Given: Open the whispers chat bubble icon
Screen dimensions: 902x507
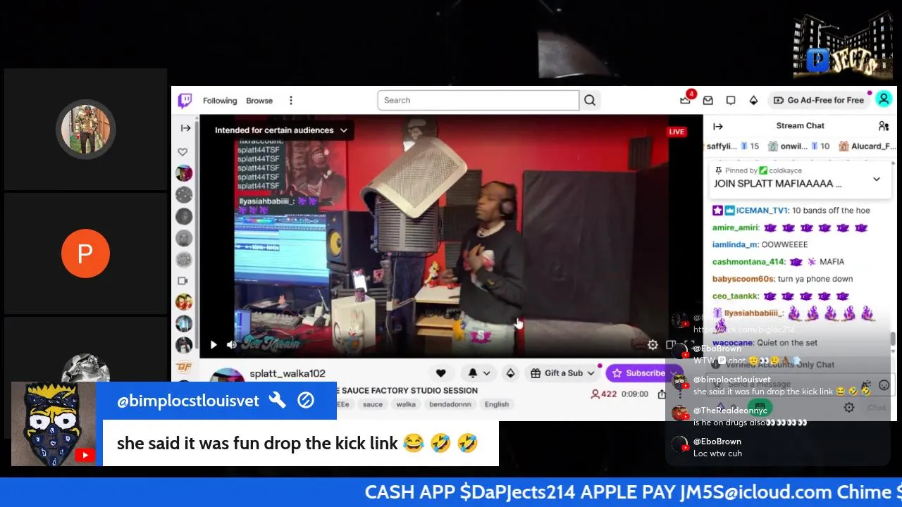Looking at the screenshot, I should tap(731, 101).
